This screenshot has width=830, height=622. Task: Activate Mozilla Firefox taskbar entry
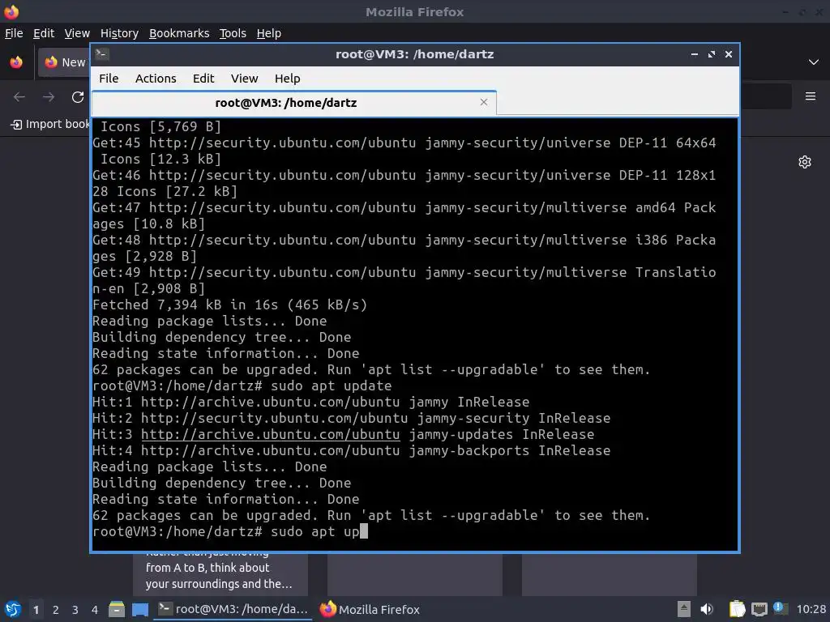370,609
